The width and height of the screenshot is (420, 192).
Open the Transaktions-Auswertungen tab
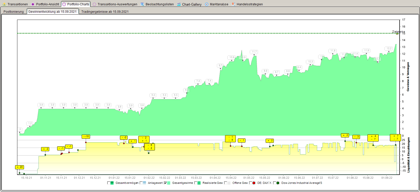115,4
